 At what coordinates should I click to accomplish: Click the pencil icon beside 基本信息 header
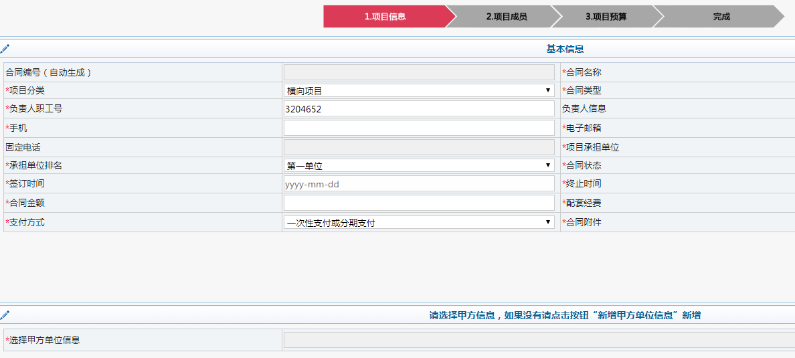click(5, 49)
